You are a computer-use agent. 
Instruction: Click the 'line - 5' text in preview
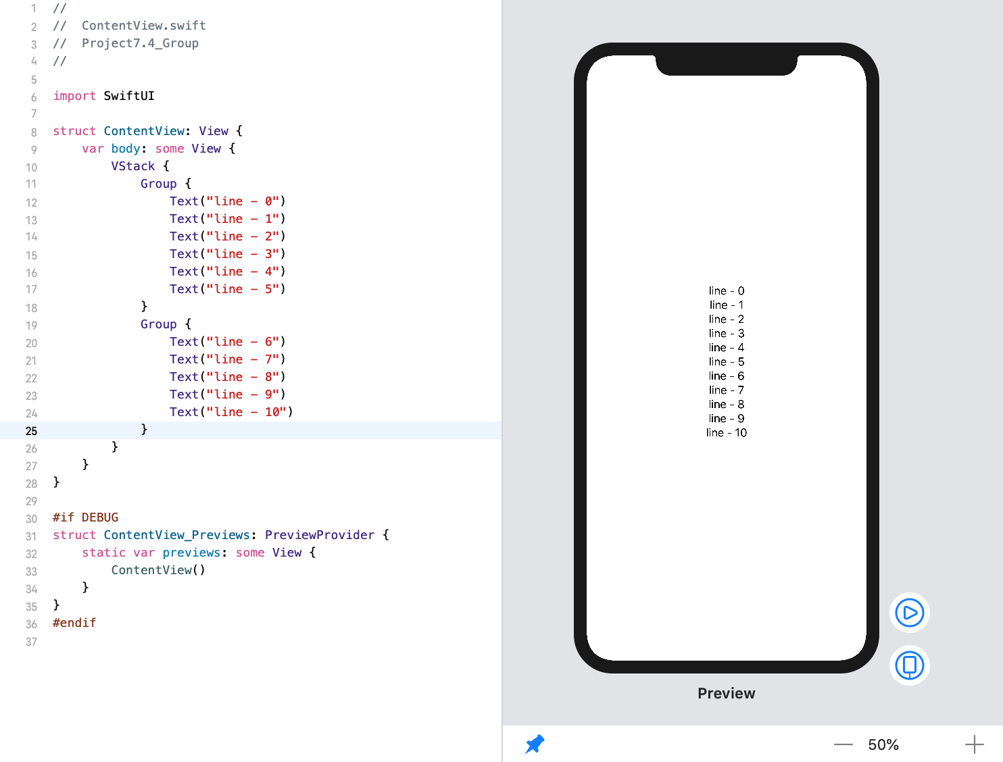727,361
